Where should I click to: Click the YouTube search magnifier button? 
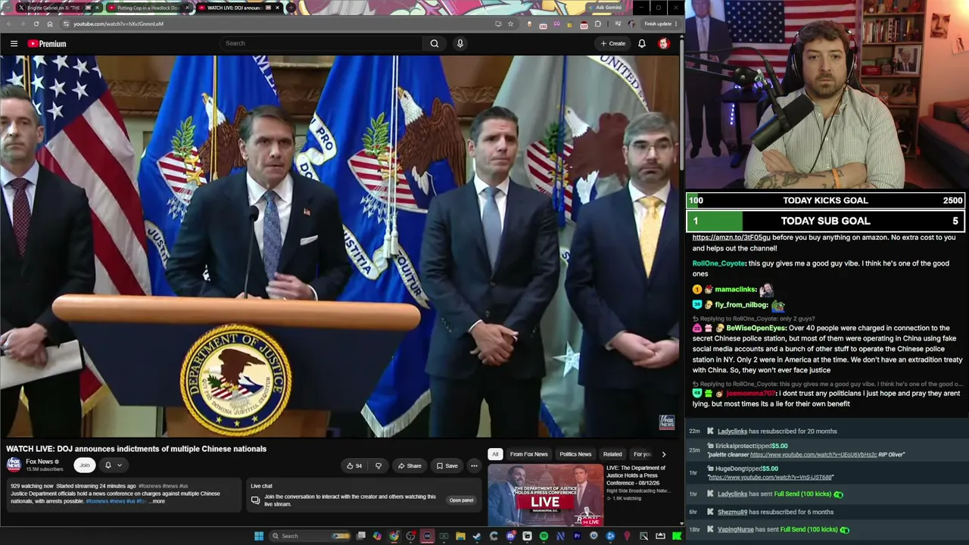click(435, 44)
